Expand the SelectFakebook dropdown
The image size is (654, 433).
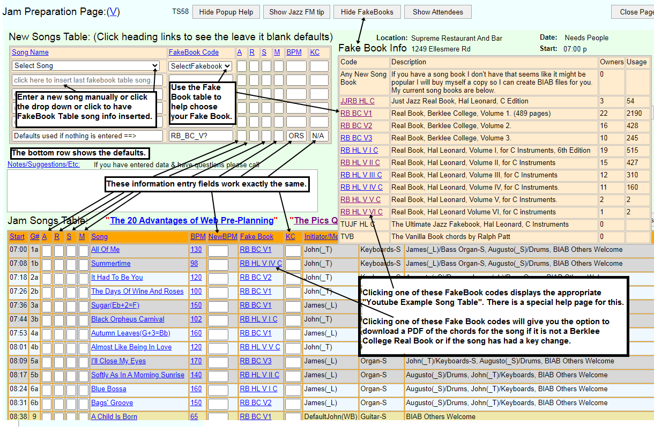[x=200, y=66]
